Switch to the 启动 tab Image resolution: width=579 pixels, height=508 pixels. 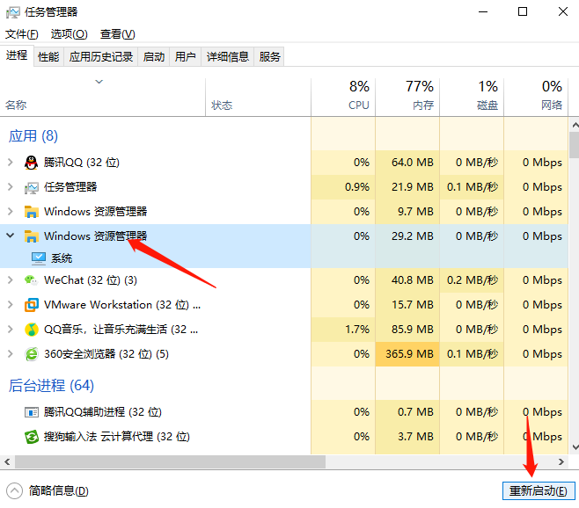point(154,57)
